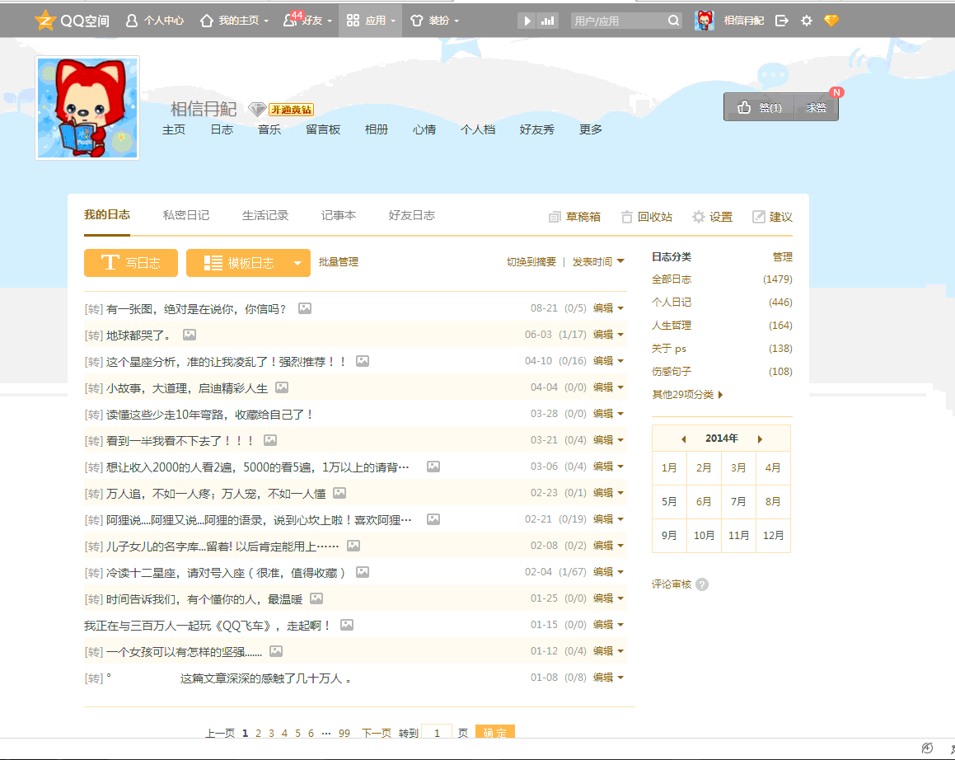
Task: Open 留言板 in profile nav
Action: tap(323, 129)
